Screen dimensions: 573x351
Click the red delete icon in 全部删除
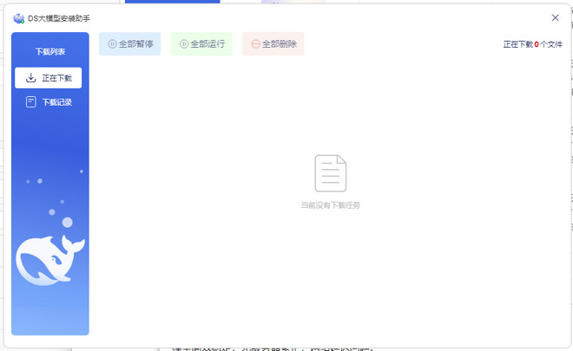click(x=255, y=44)
